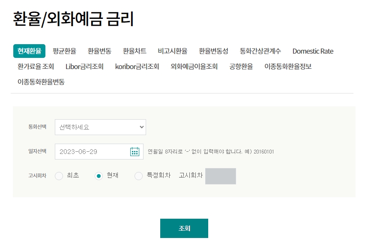This screenshot has height=250, width=371.
Task: Choose the 특정회차 radio option
Action: click(138, 176)
